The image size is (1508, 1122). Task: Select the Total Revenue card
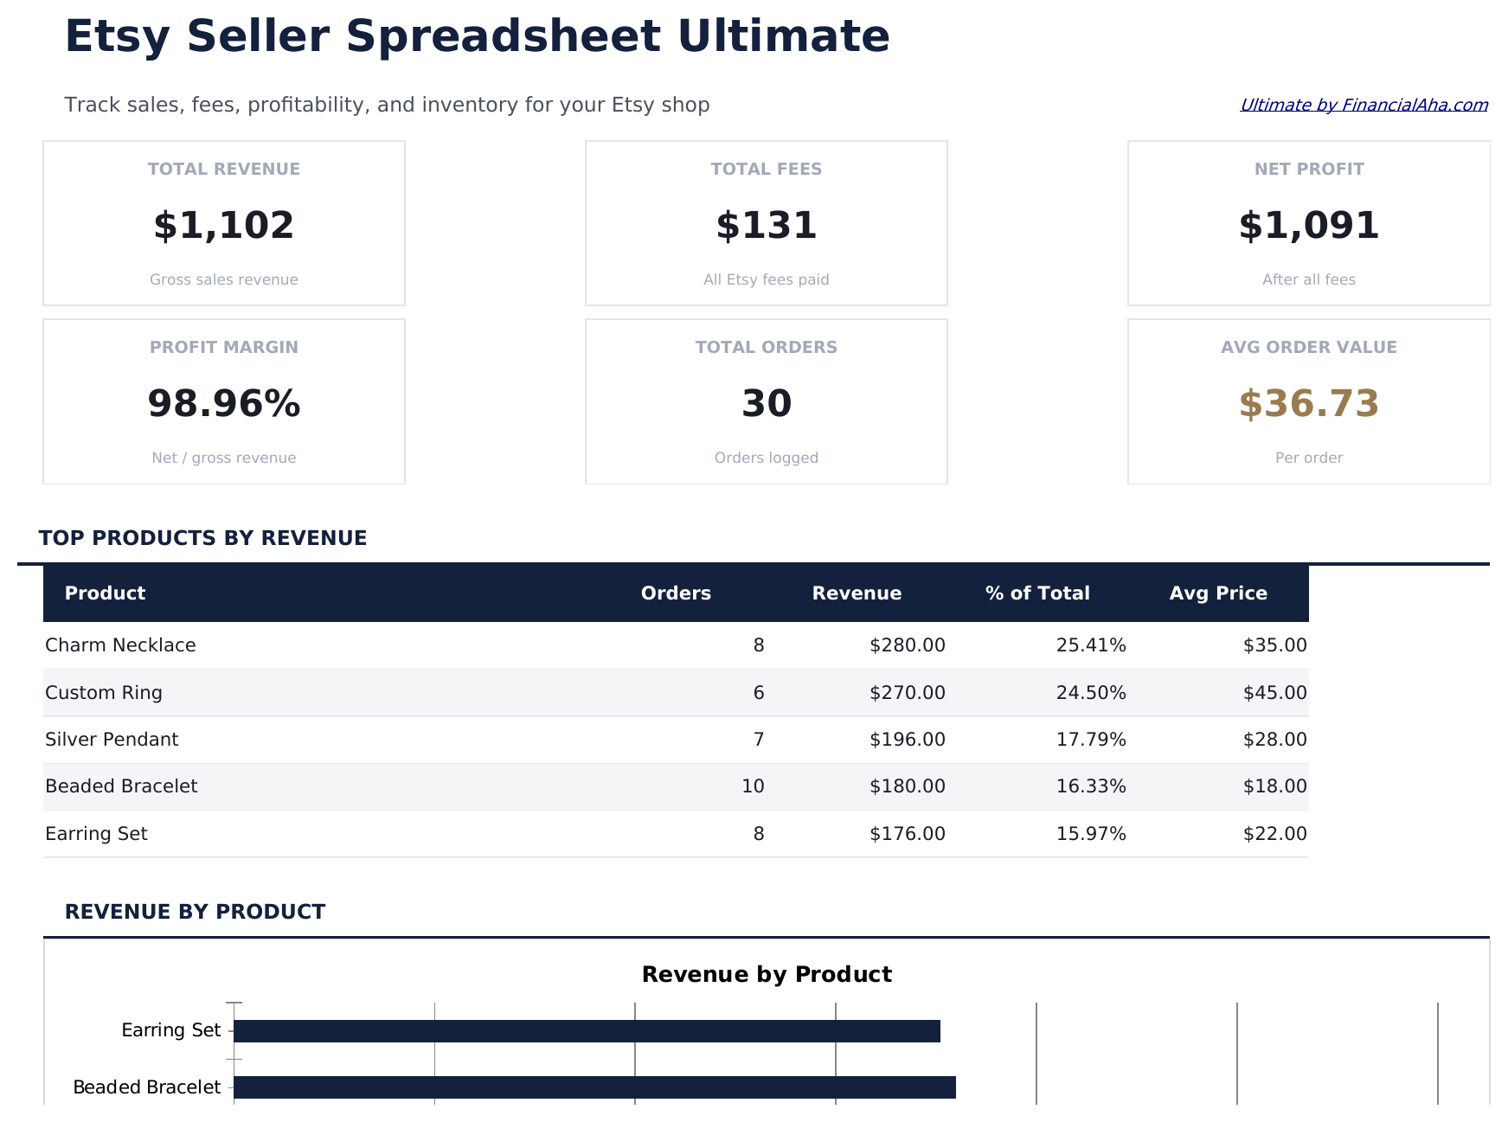point(223,222)
